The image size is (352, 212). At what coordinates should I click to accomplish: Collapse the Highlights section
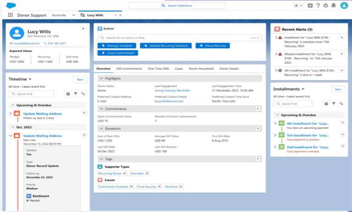[101, 78]
